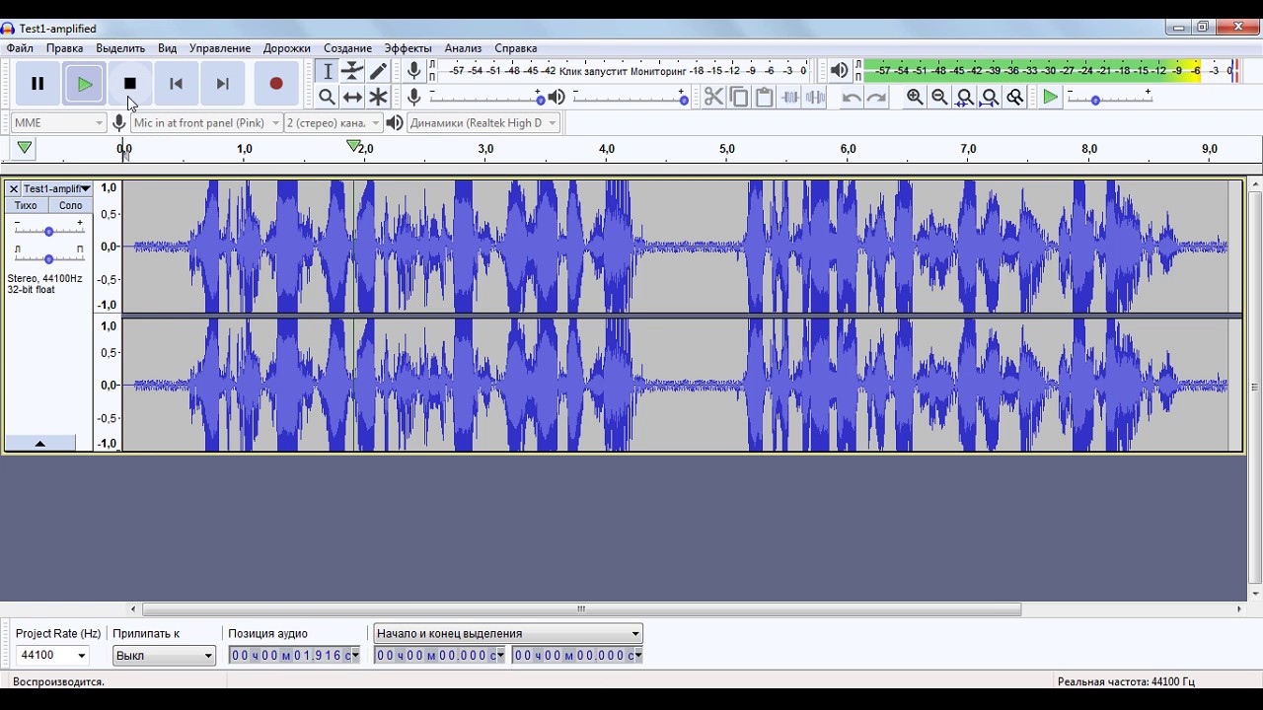
Task: Open the Эффекты menu
Action: pyautogui.click(x=408, y=47)
